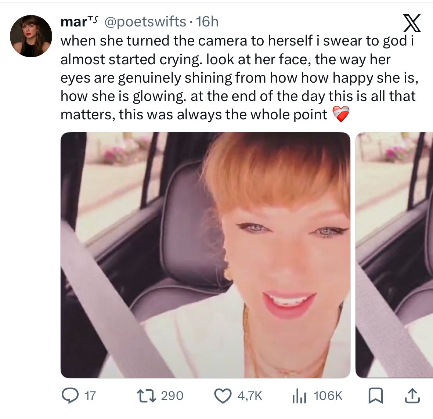Click the tweet's last line "this was always the whole point"

coord(223,114)
